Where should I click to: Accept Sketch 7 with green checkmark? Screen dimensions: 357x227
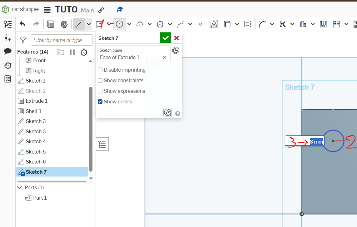click(x=166, y=38)
